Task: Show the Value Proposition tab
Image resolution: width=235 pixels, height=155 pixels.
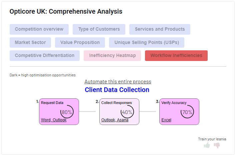Action: pos(80,43)
